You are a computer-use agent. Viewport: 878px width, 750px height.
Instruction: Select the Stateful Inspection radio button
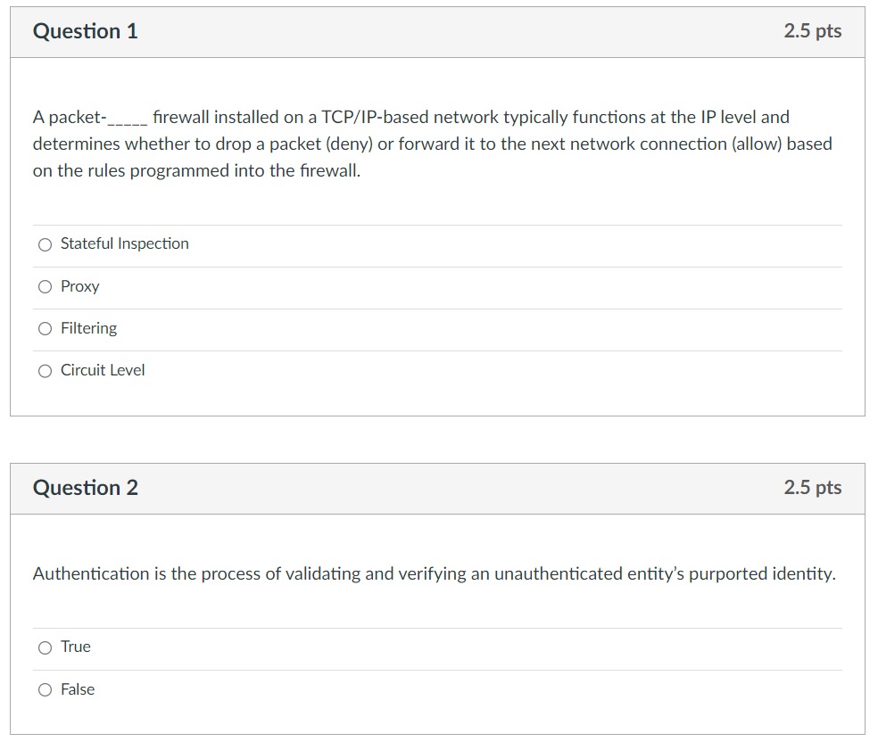pos(45,243)
